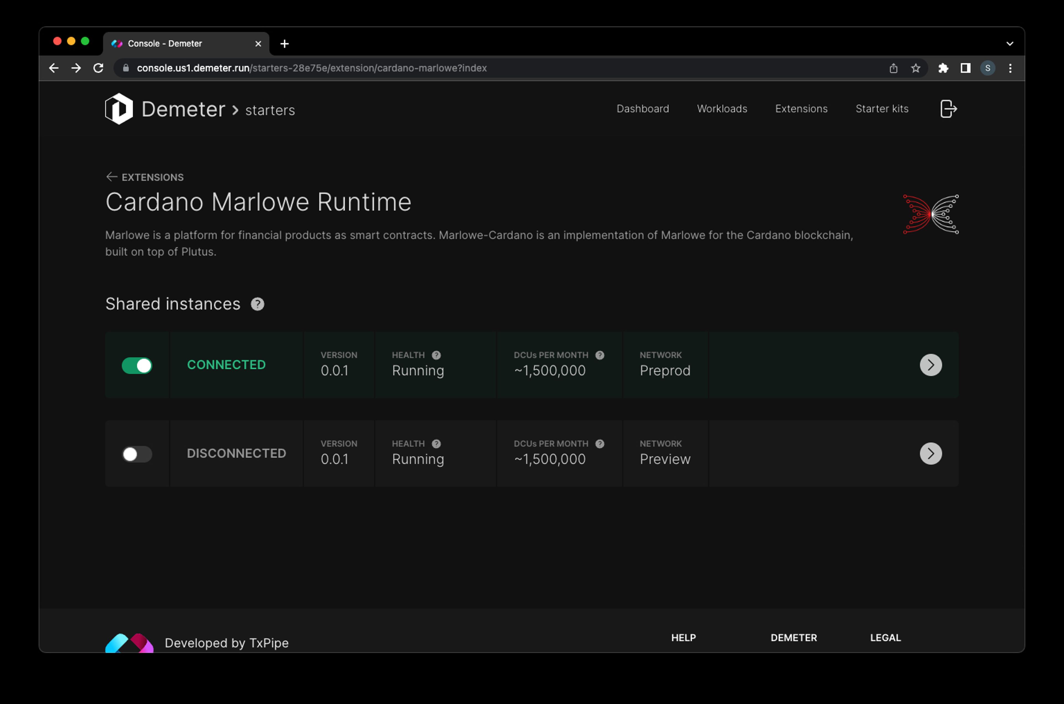Expand Preview instance details chevron
The width and height of the screenshot is (1064, 704).
pos(930,453)
